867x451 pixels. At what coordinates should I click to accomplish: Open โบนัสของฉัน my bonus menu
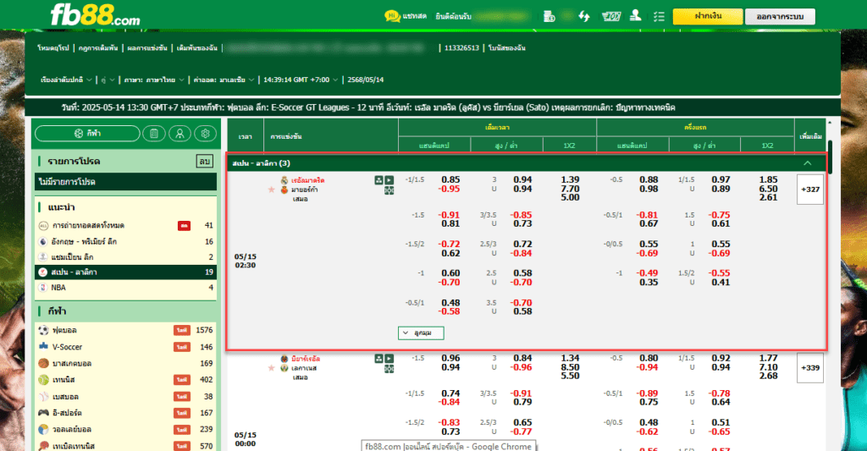point(506,48)
